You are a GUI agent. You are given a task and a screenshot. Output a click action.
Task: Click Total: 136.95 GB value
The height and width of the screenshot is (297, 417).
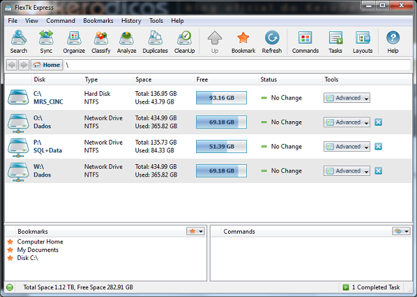click(x=156, y=94)
